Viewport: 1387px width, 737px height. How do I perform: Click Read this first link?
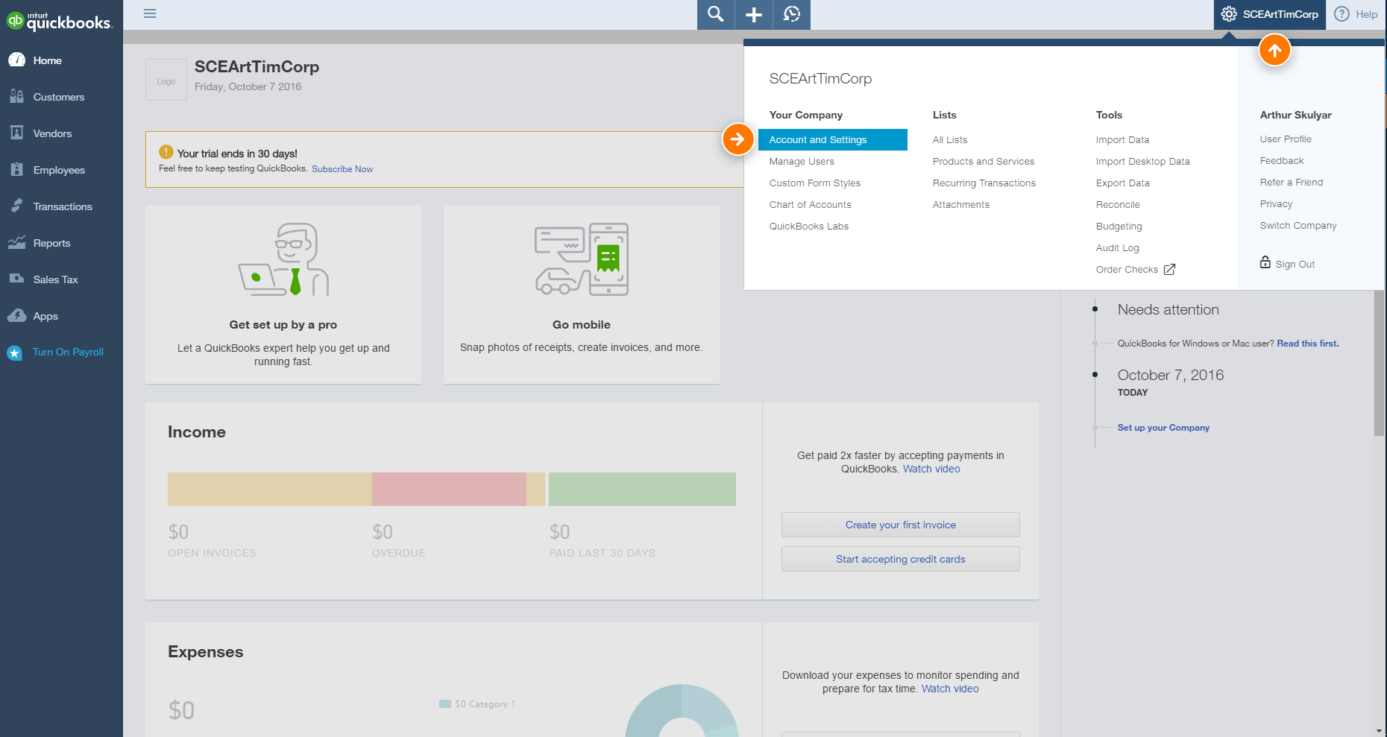pyautogui.click(x=1308, y=344)
